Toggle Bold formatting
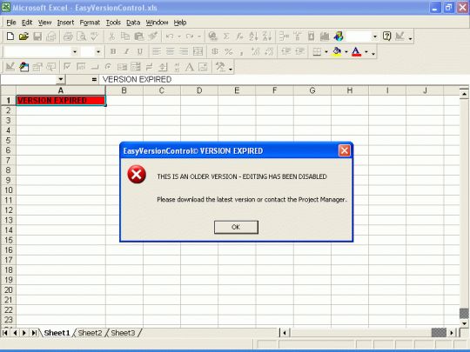This screenshot has height=352, width=470. [113, 51]
